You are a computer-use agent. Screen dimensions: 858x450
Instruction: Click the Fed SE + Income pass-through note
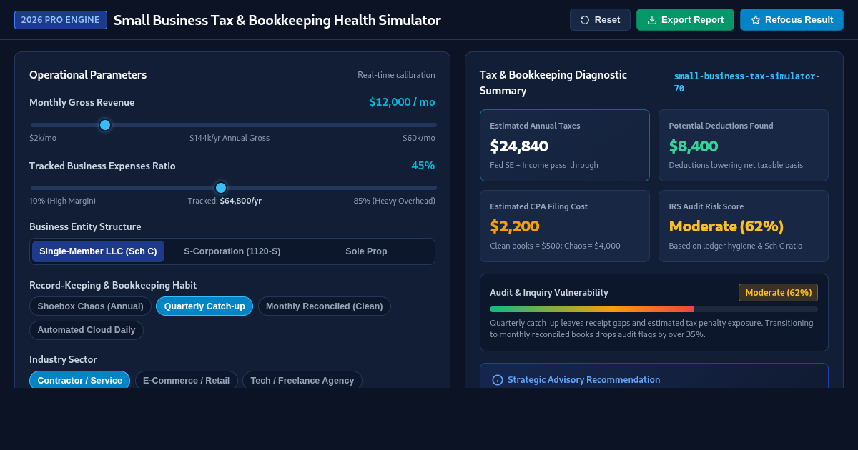544,165
